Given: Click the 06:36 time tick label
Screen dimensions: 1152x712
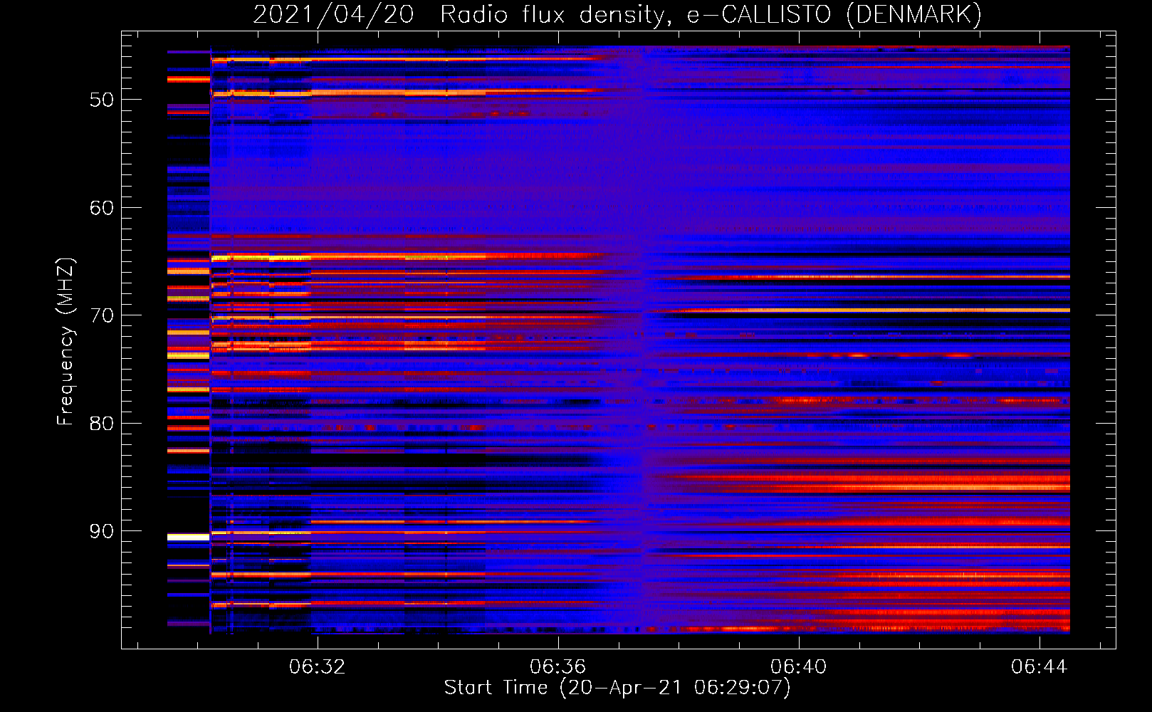Looking at the screenshot, I should 557,666.
